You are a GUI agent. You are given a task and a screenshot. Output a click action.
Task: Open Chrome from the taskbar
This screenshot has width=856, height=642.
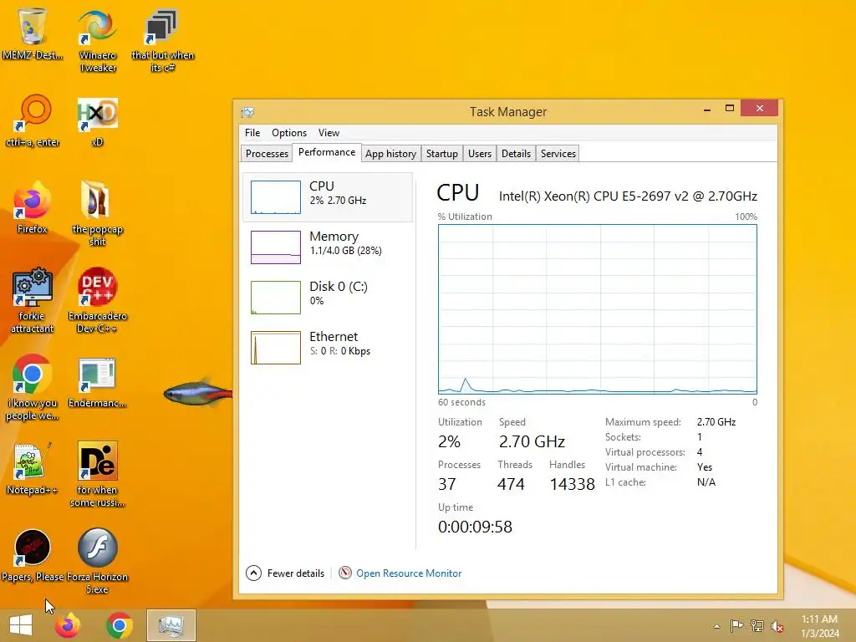pos(119,625)
